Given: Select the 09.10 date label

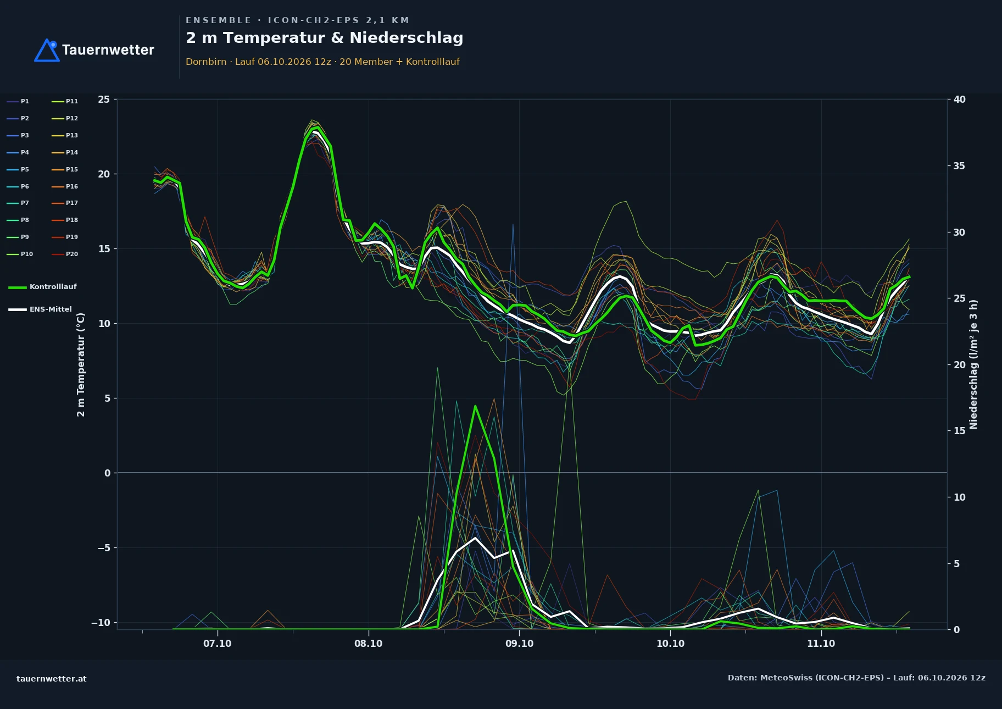Looking at the screenshot, I should pyautogui.click(x=519, y=644).
